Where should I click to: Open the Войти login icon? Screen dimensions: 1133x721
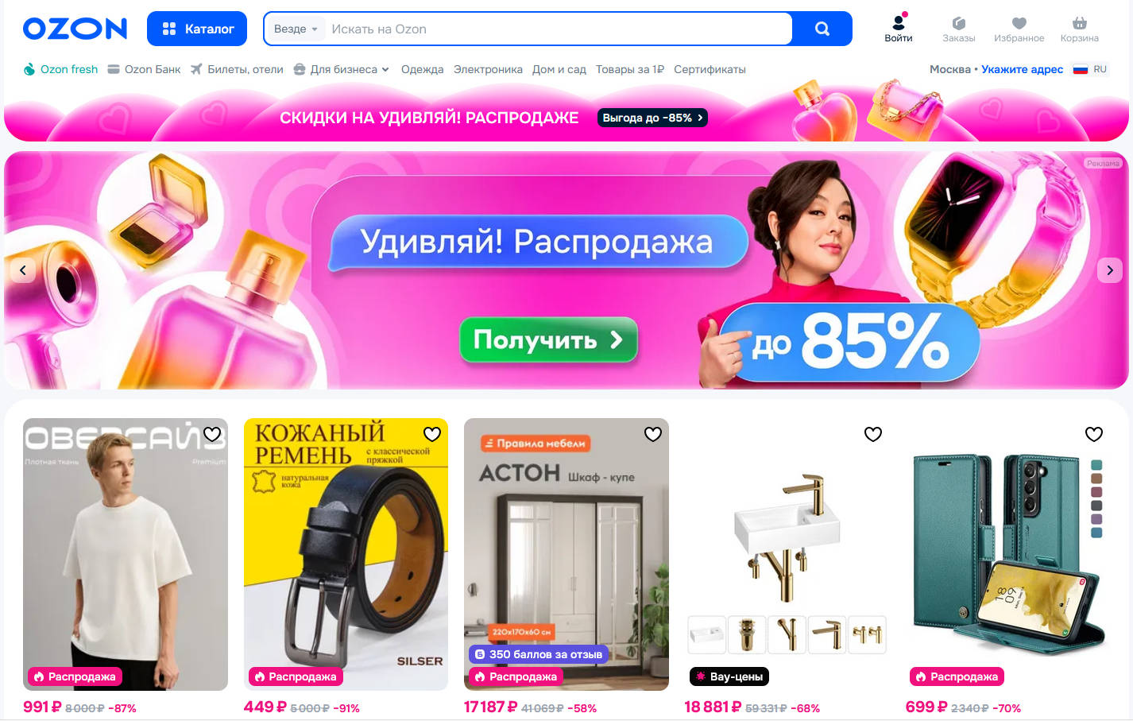pos(899,29)
